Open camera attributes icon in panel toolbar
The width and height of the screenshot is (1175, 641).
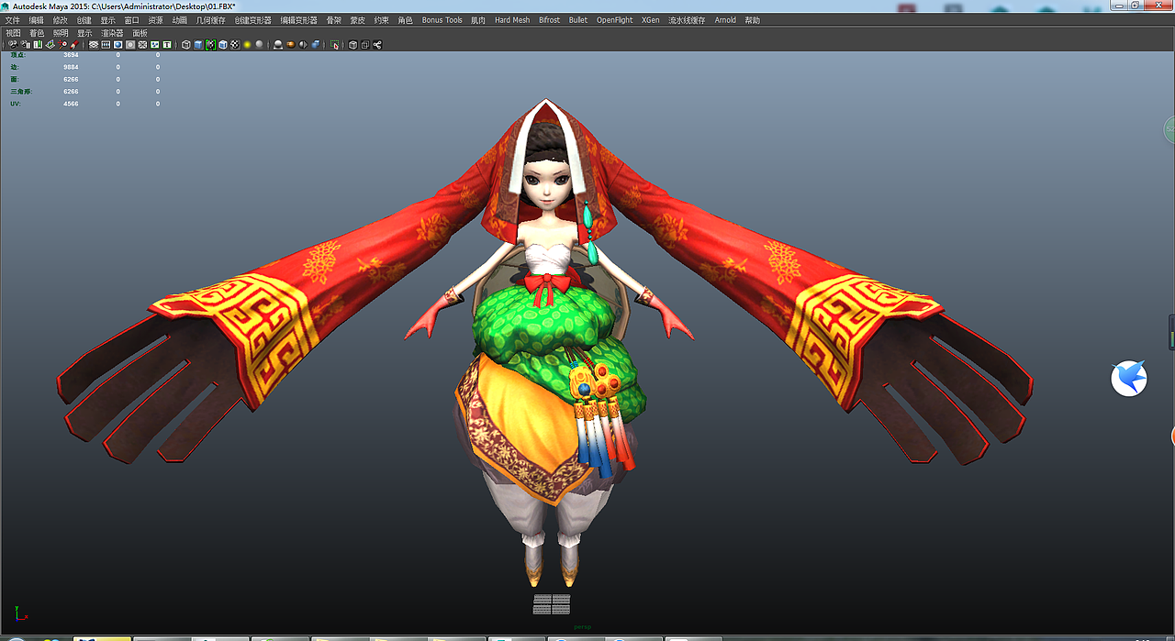pos(26,44)
